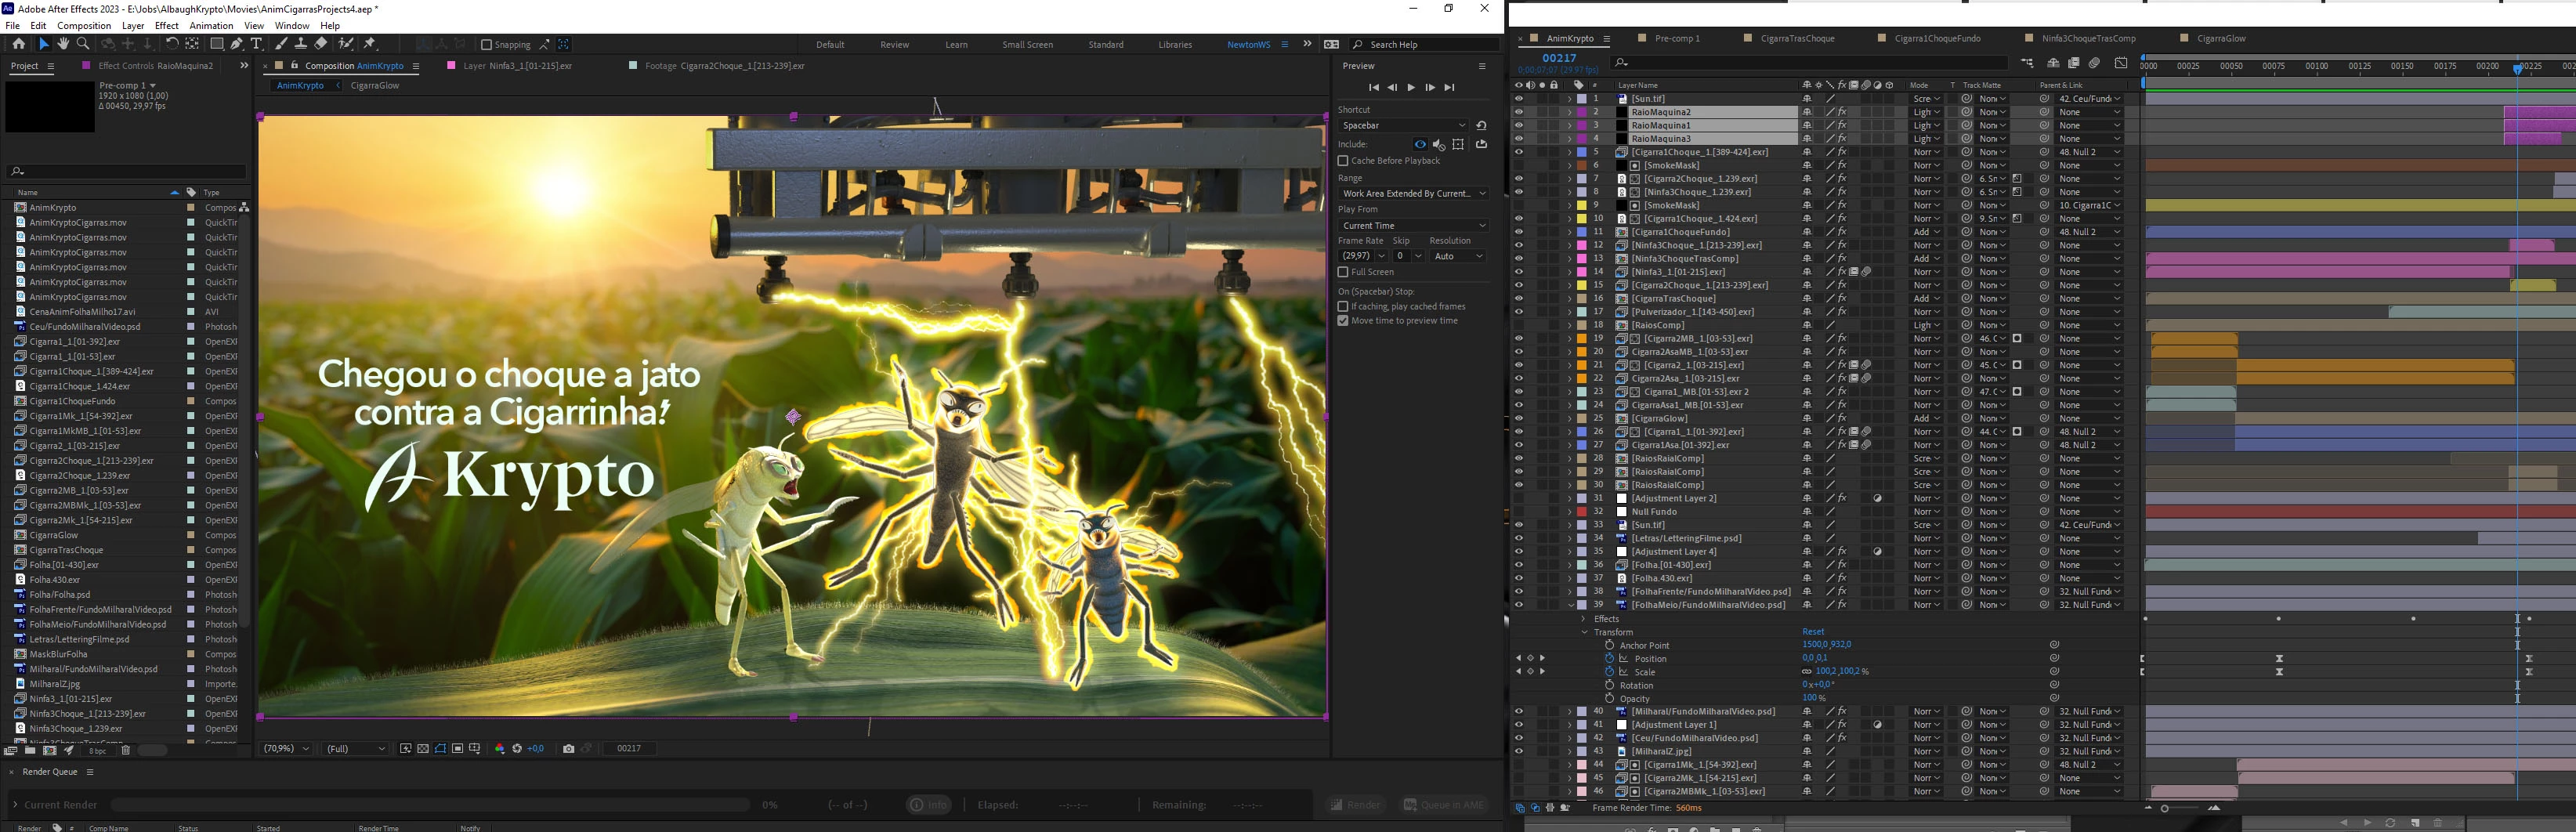Hide the [Sun.tif] layer 1 eye
Viewport: 2576px width, 832px height.
point(1518,99)
